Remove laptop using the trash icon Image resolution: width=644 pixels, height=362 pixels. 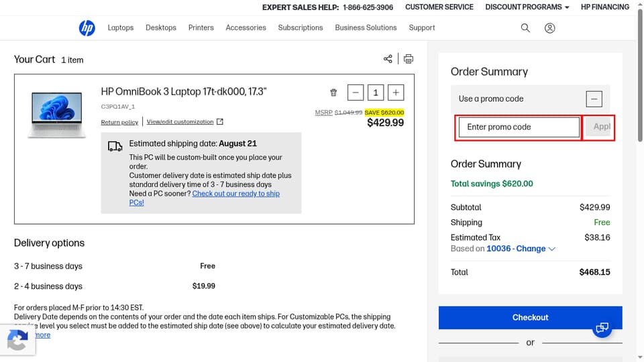[333, 93]
